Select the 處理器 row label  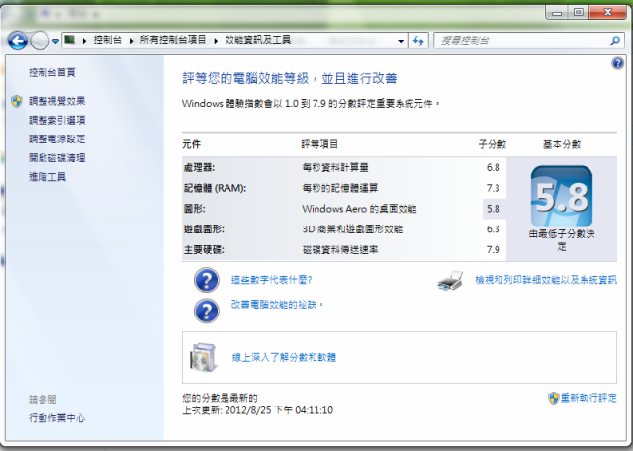[x=199, y=167]
